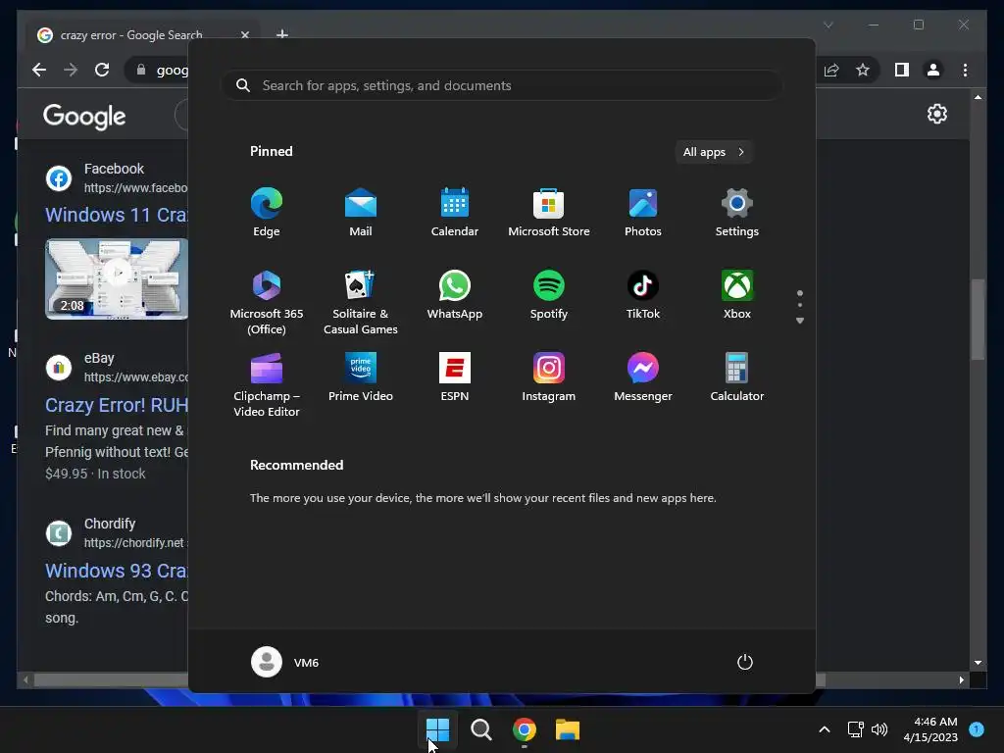
Task: Go back in Chrome
Action: [x=39, y=70]
